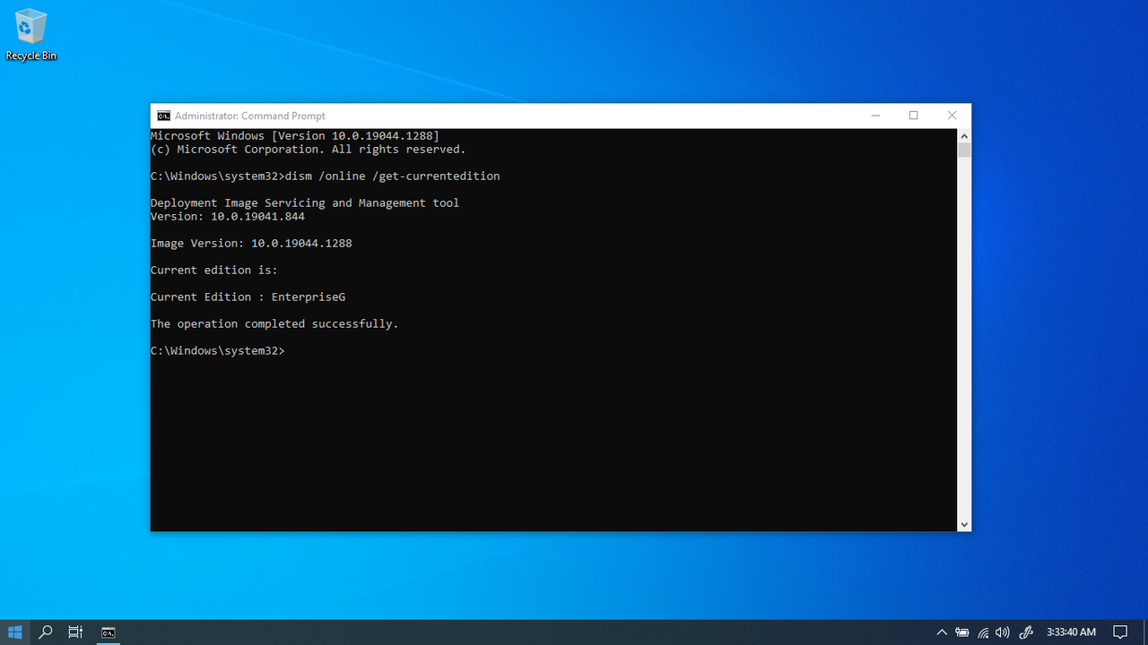This screenshot has width=1148, height=645.
Task: Click the Windows Ink pen tray icon
Action: pos(1027,632)
